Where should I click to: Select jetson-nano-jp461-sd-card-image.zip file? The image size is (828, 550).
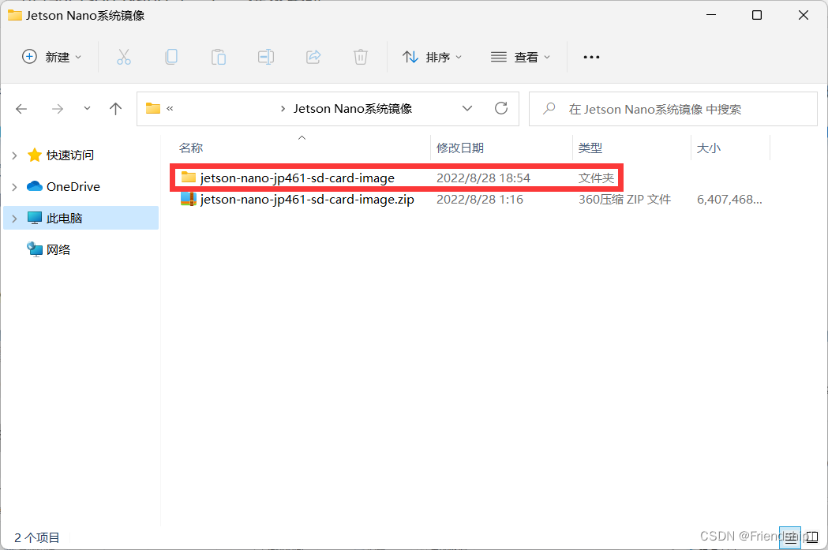click(x=307, y=200)
